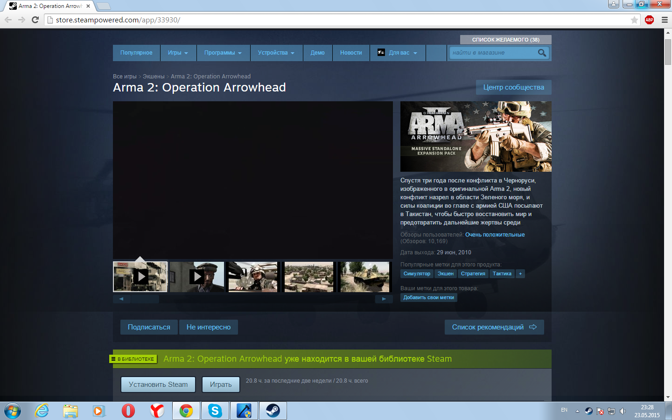Select the Симулятор tag
The height and width of the screenshot is (420, 672).
[x=417, y=274]
